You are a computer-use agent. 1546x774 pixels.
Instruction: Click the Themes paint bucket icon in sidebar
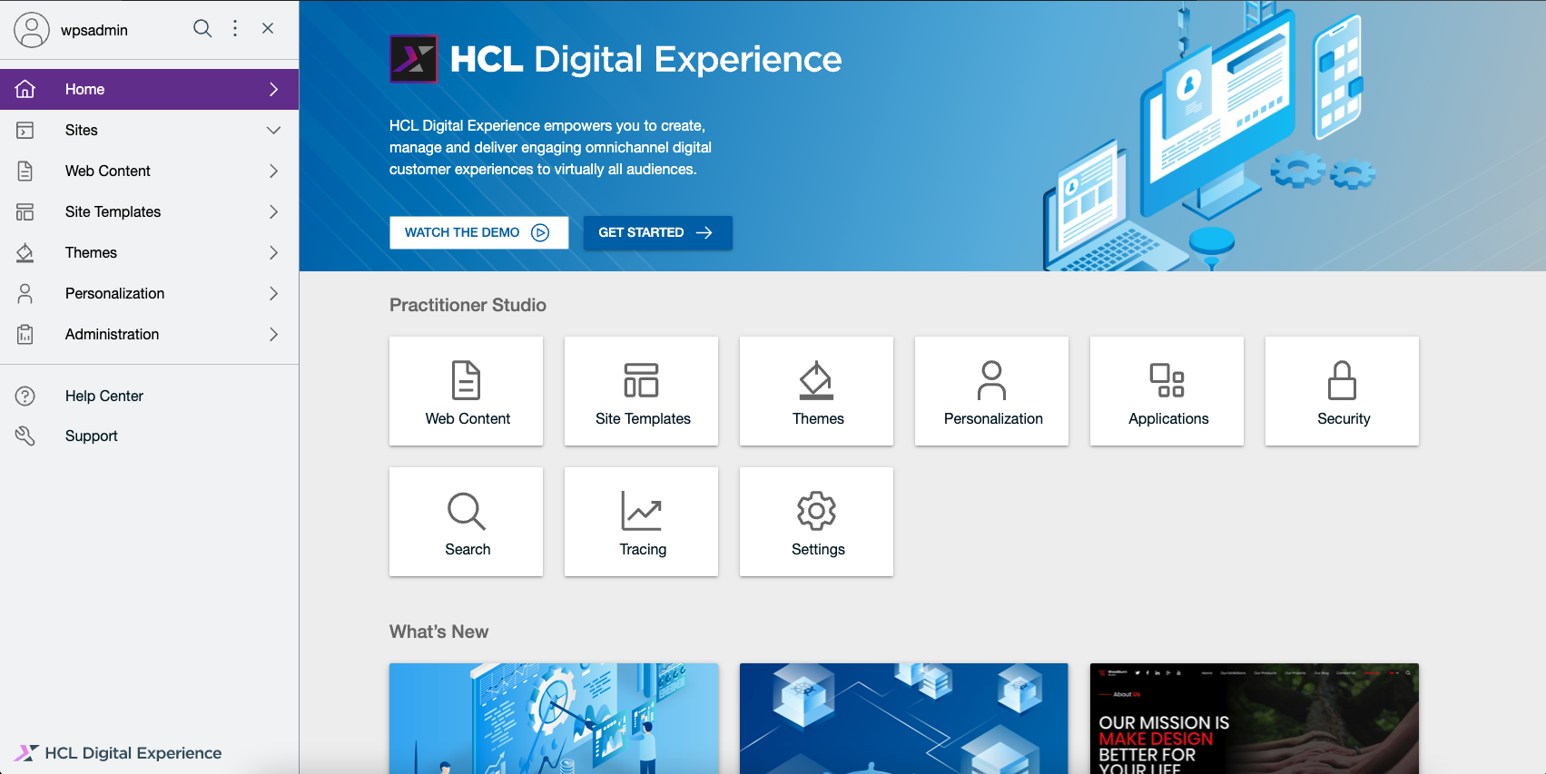(25, 252)
